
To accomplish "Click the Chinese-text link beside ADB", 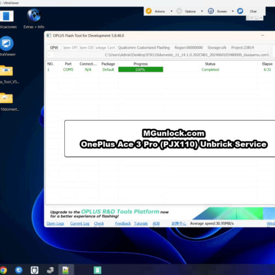I will (x=179, y=223).
